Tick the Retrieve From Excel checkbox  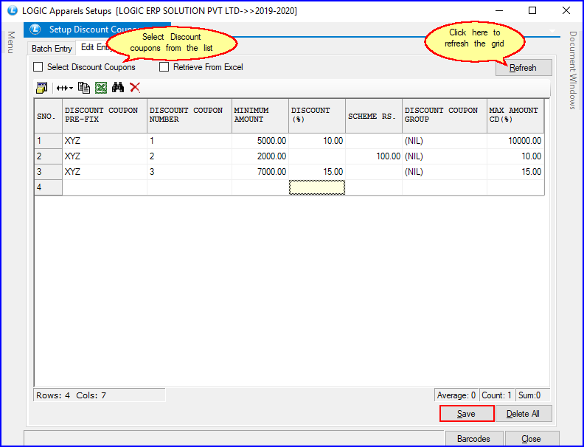pos(164,67)
